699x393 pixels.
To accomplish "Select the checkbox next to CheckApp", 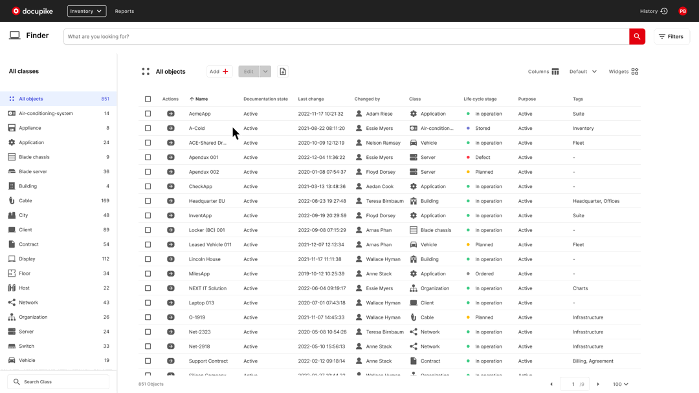I will (x=148, y=186).
